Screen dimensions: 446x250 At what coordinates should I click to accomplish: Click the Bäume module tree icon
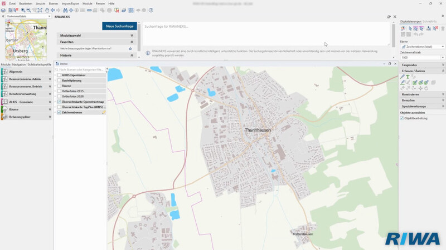pyautogui.click(x=4, y=109)
